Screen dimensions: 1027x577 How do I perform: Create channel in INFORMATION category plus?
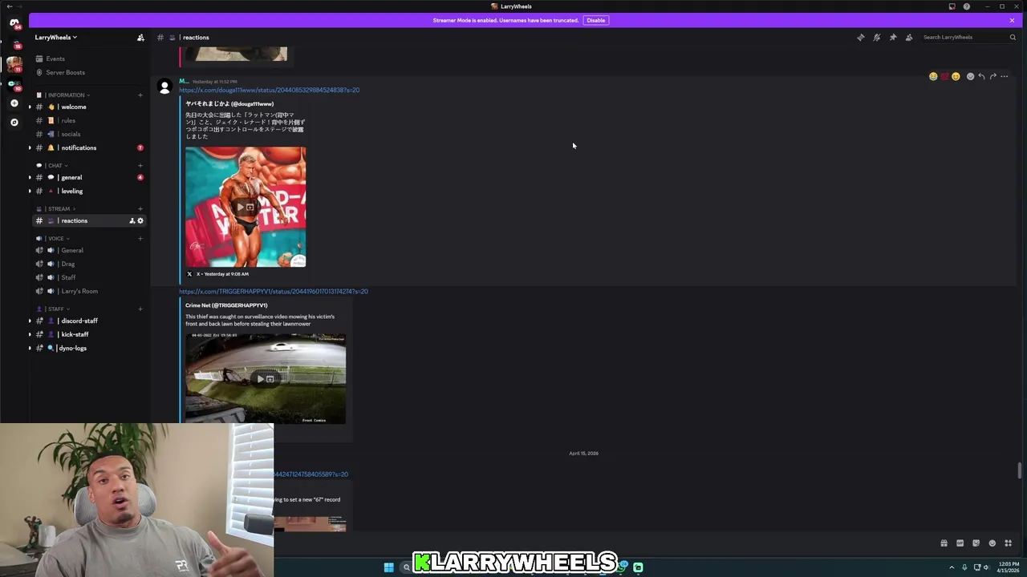tap(140, 95)
